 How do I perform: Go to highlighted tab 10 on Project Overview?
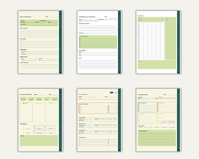[60, 28]
